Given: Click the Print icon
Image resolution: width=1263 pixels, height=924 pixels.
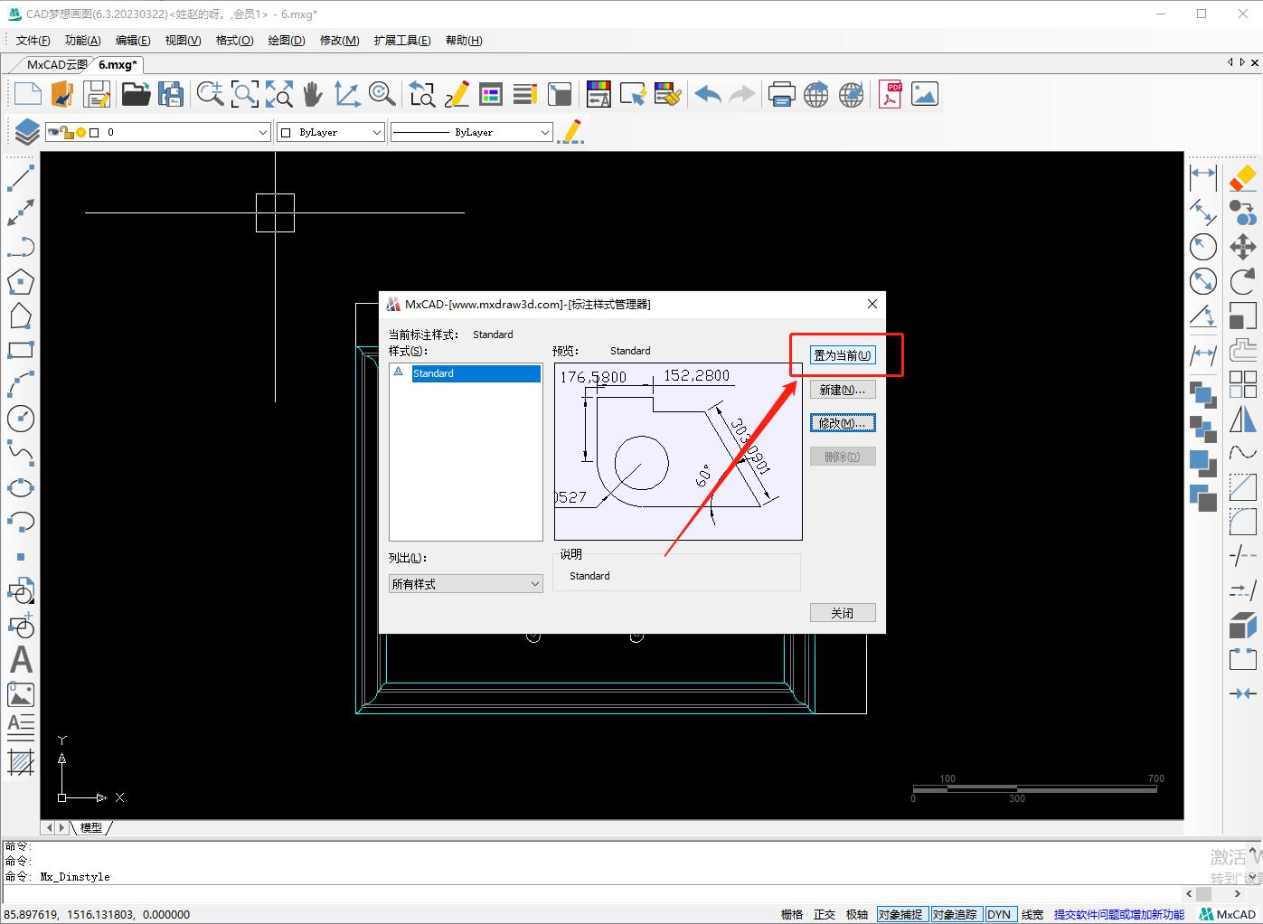Looking at the screenshot, I should tap(781, 94).
